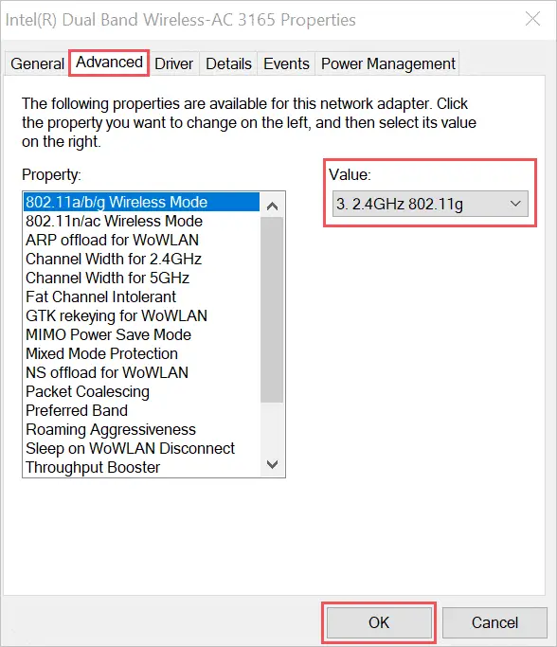
Task: View the Events tab
Action: 286,64
